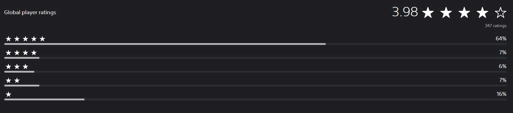
Task: Click the four-star progress bar fill
Action: coord(22,58)
